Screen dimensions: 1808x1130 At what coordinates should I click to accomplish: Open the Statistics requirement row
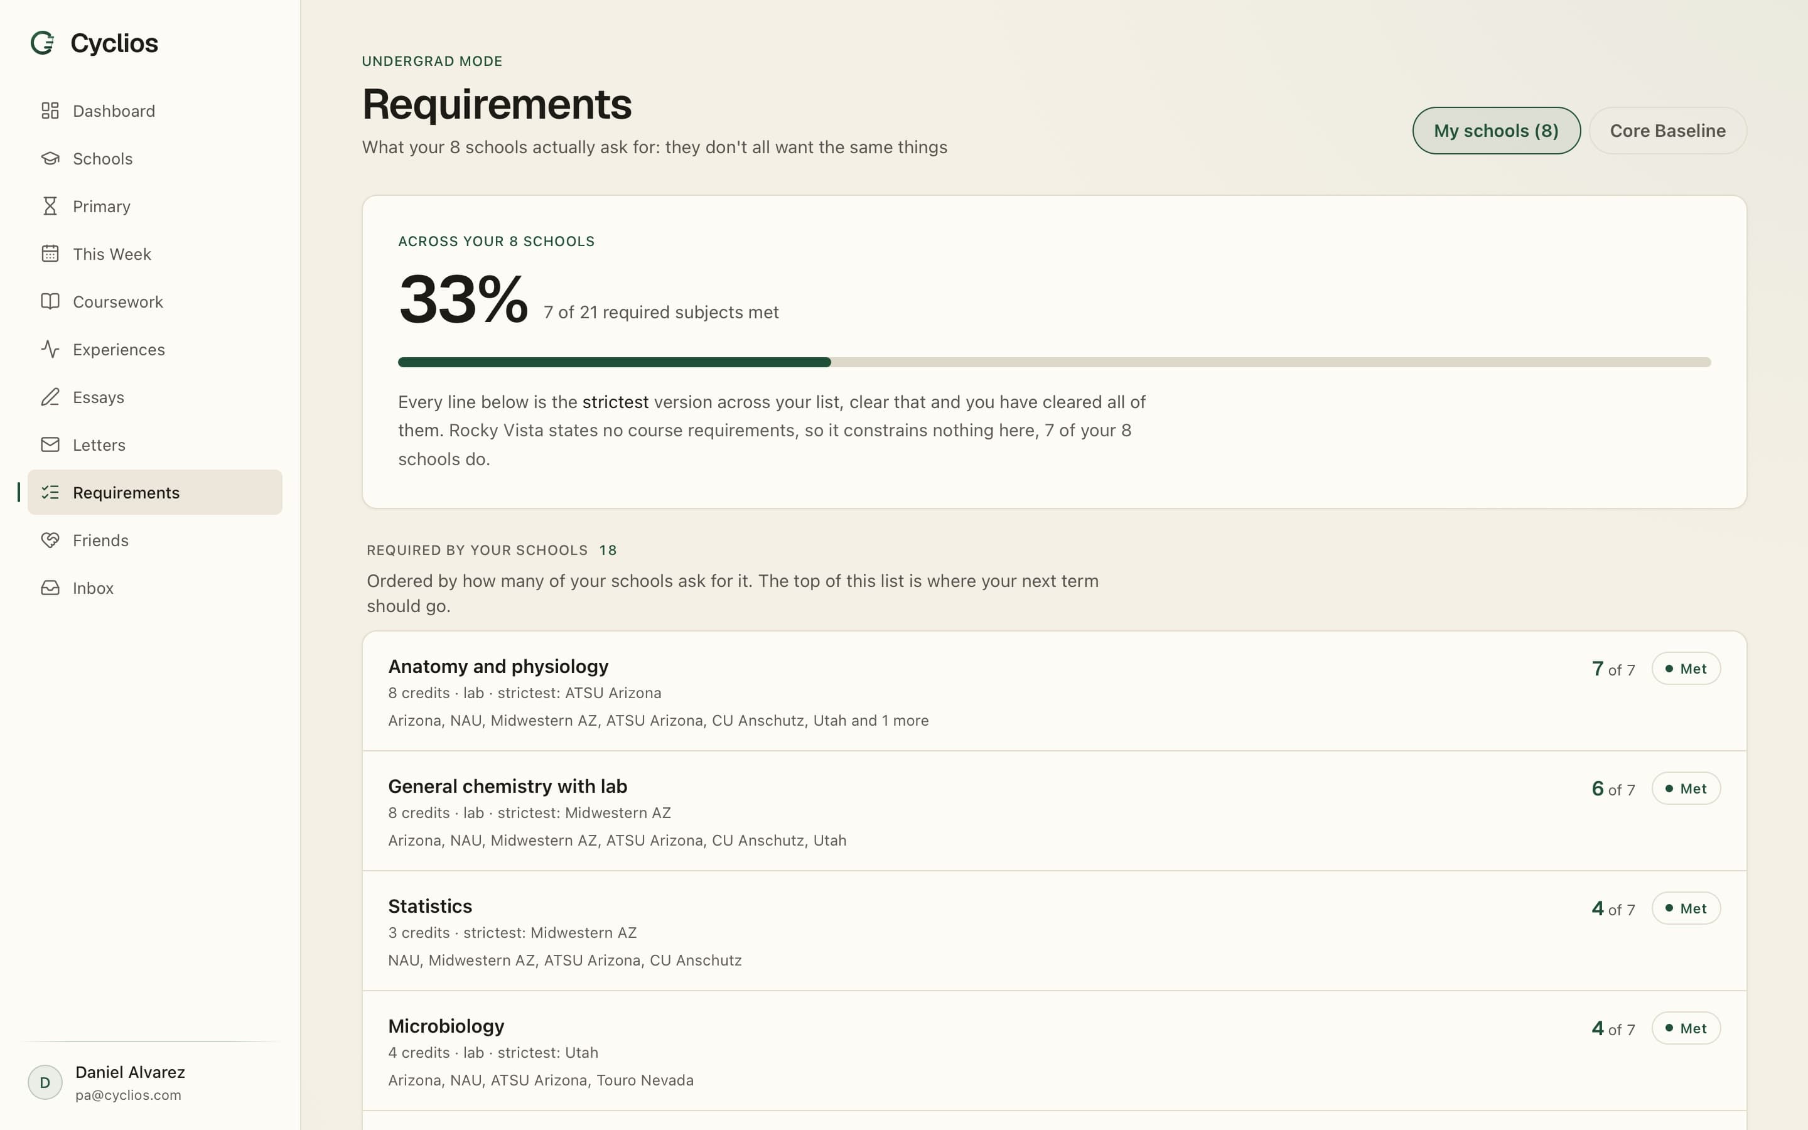1054,931
